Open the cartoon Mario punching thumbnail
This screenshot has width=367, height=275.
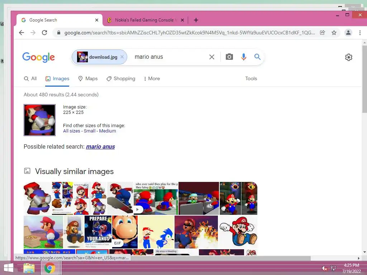tap(238, 232)
